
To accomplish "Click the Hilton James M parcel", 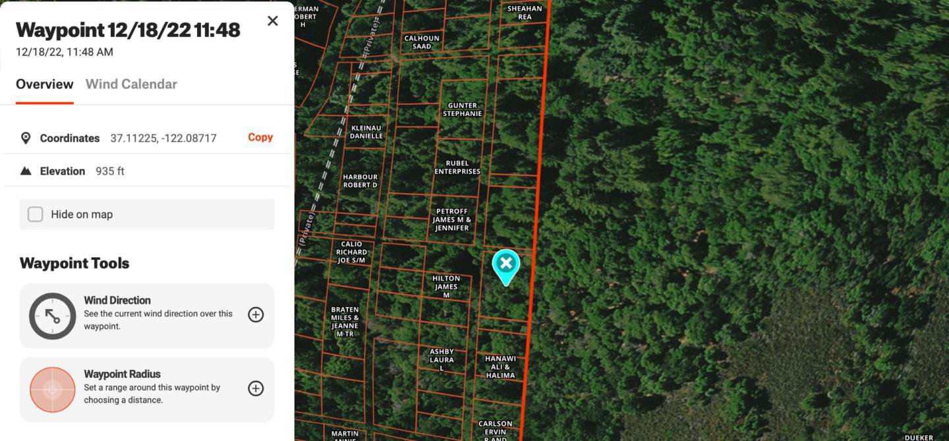I will (446, 287).
